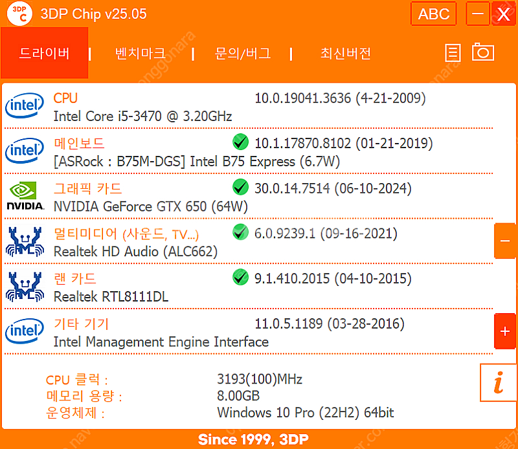Click Realtek RTL8111DL text
Image resolution: width=518 pixels, height=449 pixels.
[111, 296]
